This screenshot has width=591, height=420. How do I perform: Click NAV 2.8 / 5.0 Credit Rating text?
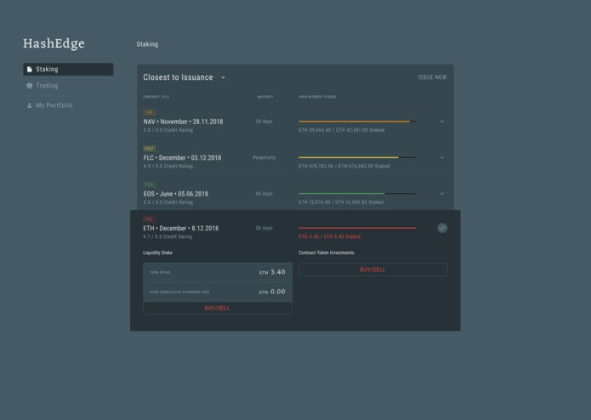coord(168,130)
